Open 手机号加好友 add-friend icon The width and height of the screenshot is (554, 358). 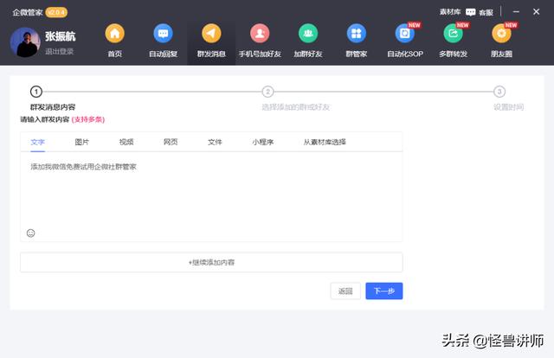coord(260,34)
